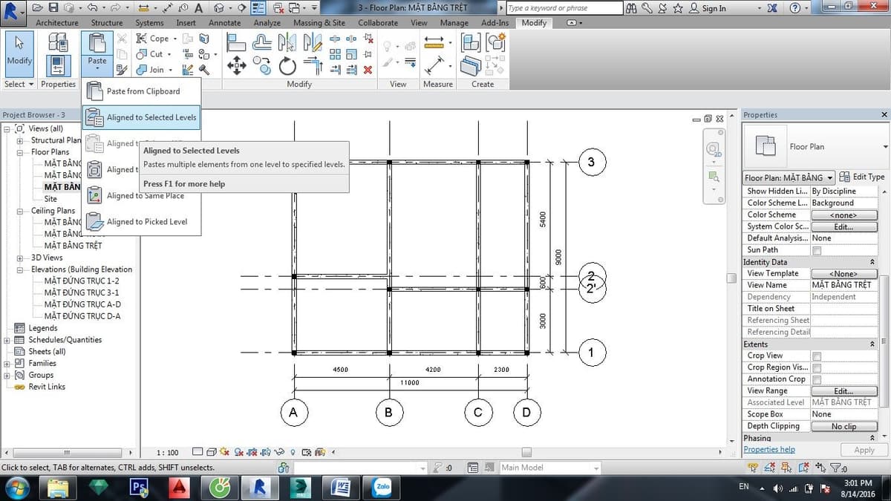Collapse the Identity Data section
Image resolution: width=891 pixels, height=501 pixels.
(x=872, y=262)
